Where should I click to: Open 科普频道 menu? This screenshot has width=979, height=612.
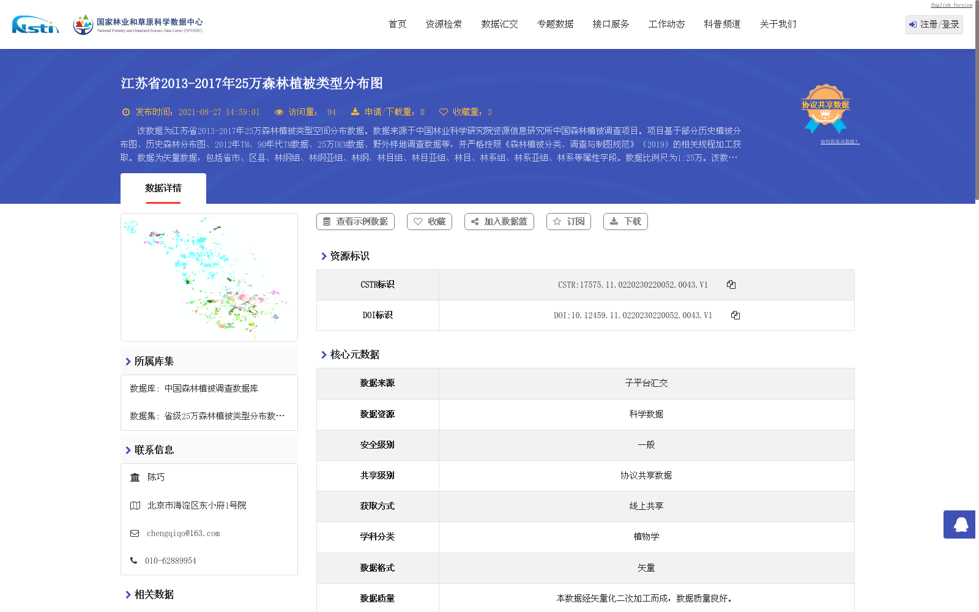click(x=723, y=24)
